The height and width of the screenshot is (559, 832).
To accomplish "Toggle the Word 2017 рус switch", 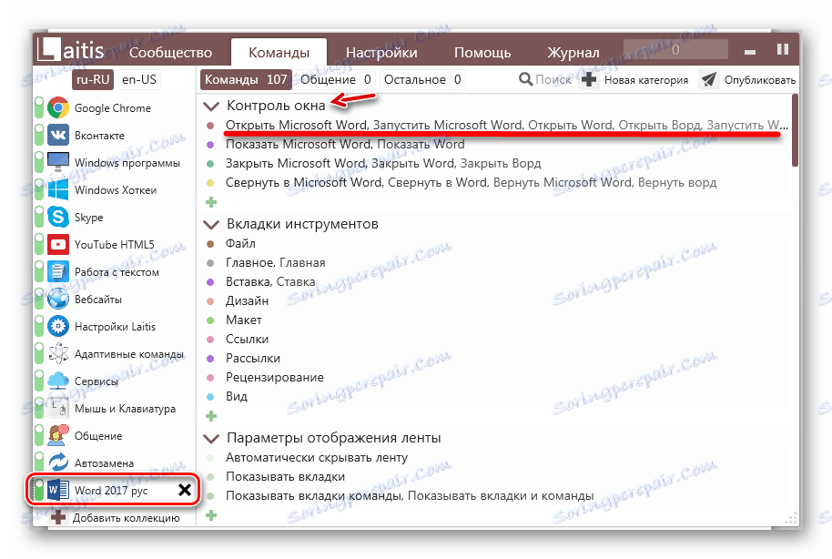I will point(39,490).
